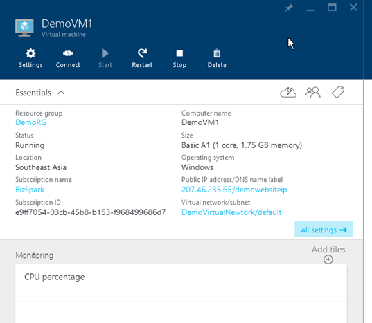This screenshot has height=323, width=372.
Task: Open the quick start cloud lightning icon
Action: coord(288,93)
